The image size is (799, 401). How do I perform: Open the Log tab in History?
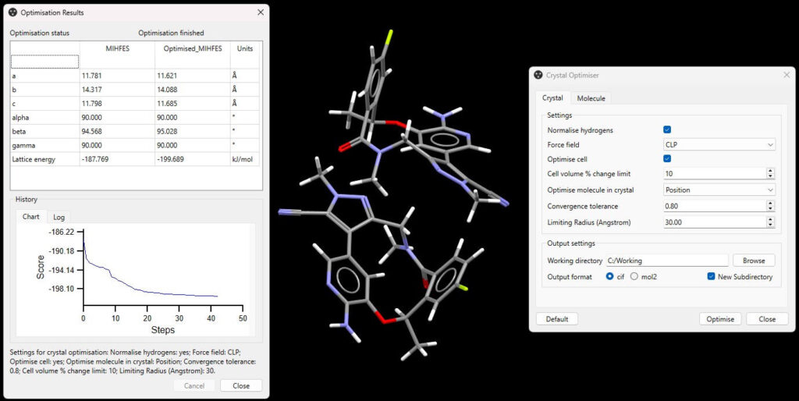point(59,217)
